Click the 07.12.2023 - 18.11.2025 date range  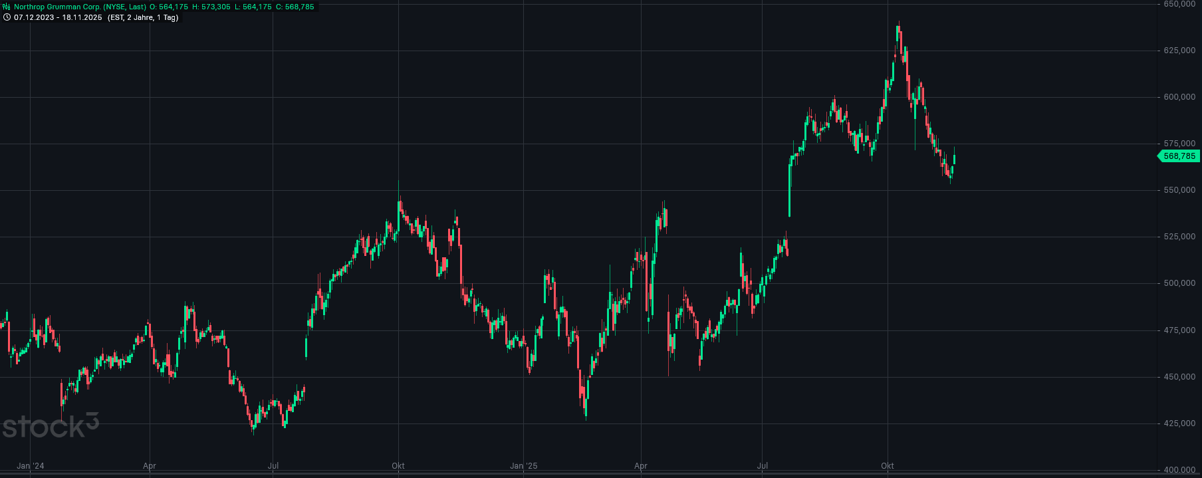point(58,17)
